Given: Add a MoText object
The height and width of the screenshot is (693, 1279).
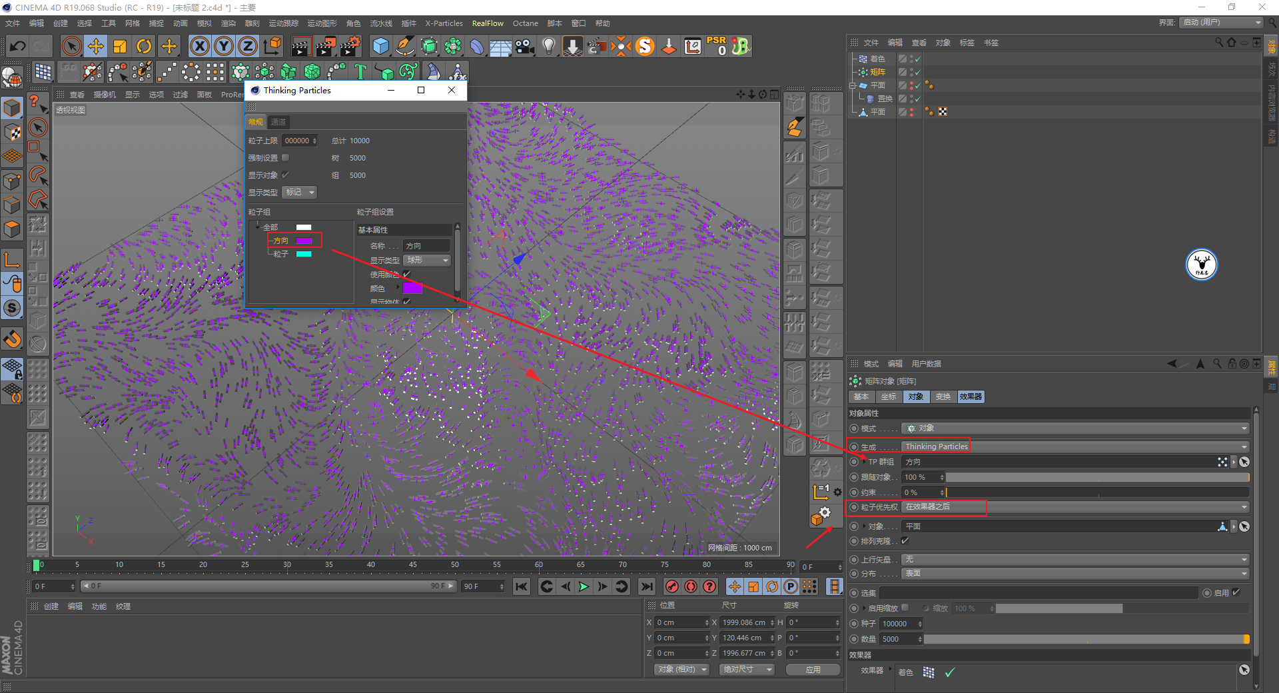Looking at the screenshot, I should tap(360, 71).
